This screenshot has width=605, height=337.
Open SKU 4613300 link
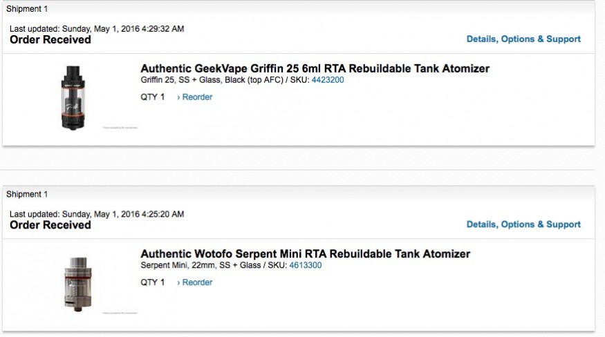305,265
